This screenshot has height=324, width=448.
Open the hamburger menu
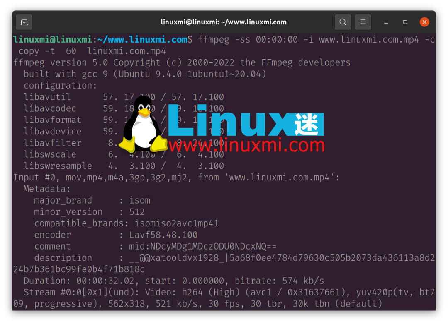click(363, 22)
